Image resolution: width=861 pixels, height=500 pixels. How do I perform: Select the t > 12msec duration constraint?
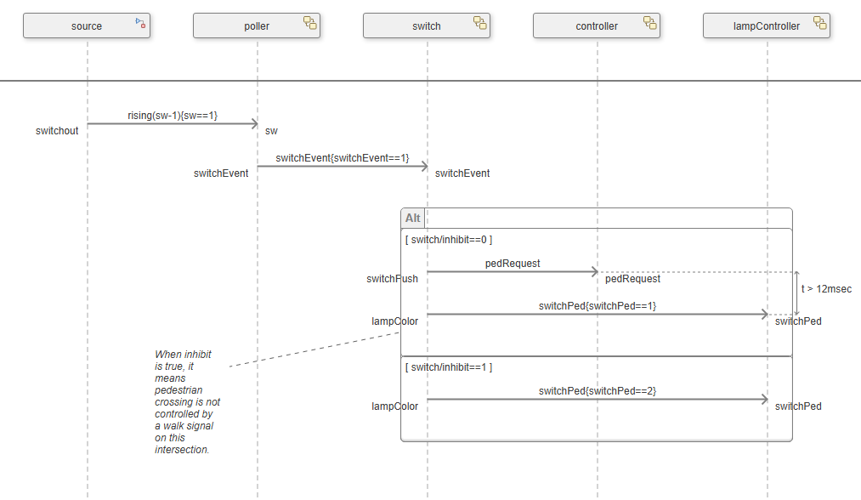(825, 288)
